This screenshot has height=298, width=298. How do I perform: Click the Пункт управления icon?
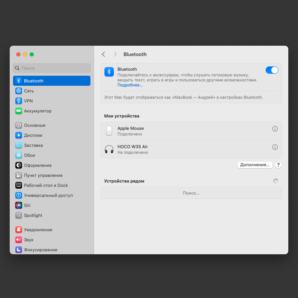click(x=19, y=175)
